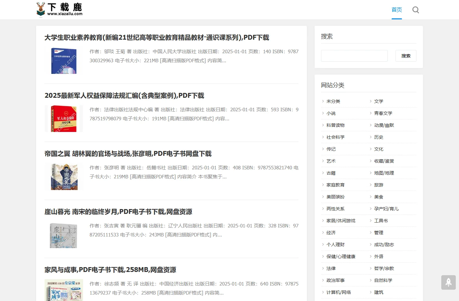Select the 旅游 category
Image resolution: width=459 pixels, height=301 pixels.
(379, 185)
